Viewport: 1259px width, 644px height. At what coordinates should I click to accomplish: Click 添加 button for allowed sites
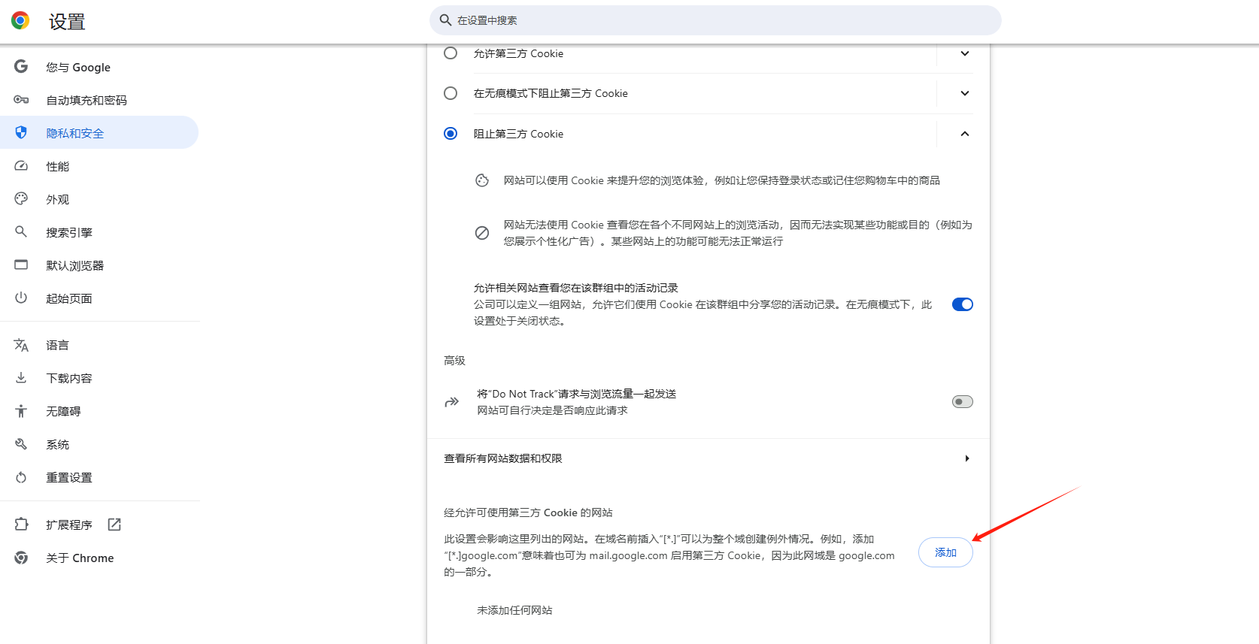(945, 552)
